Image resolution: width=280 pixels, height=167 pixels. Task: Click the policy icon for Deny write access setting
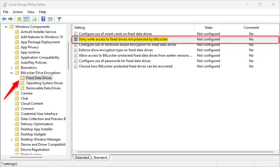[76, 39]
